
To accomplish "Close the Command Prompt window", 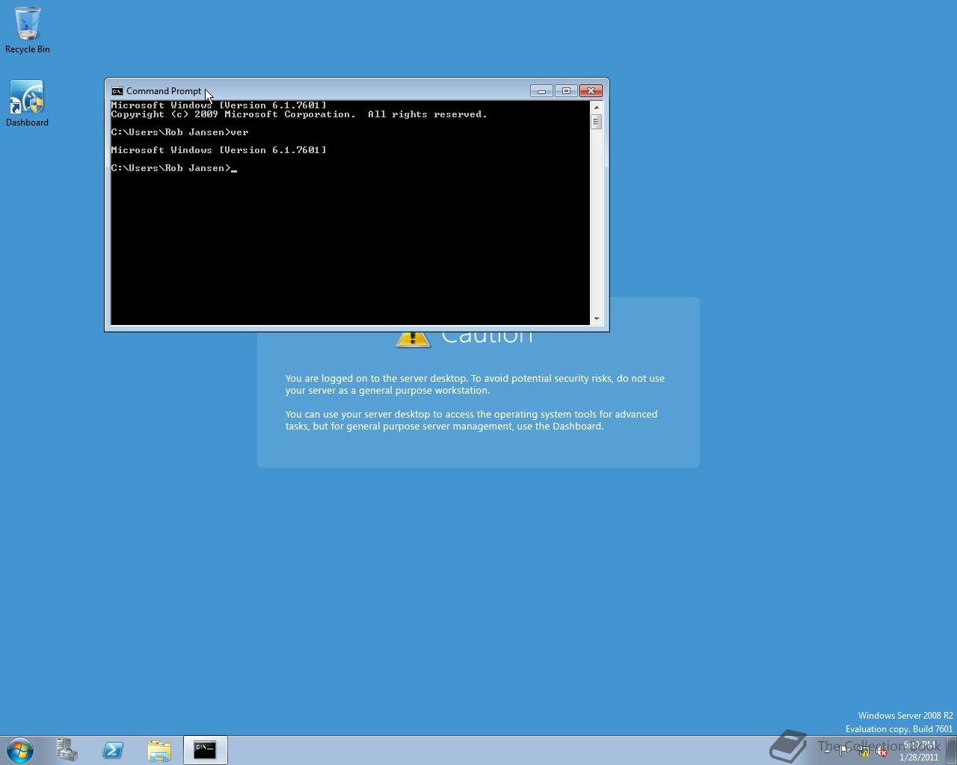I will tap(591, 91).
